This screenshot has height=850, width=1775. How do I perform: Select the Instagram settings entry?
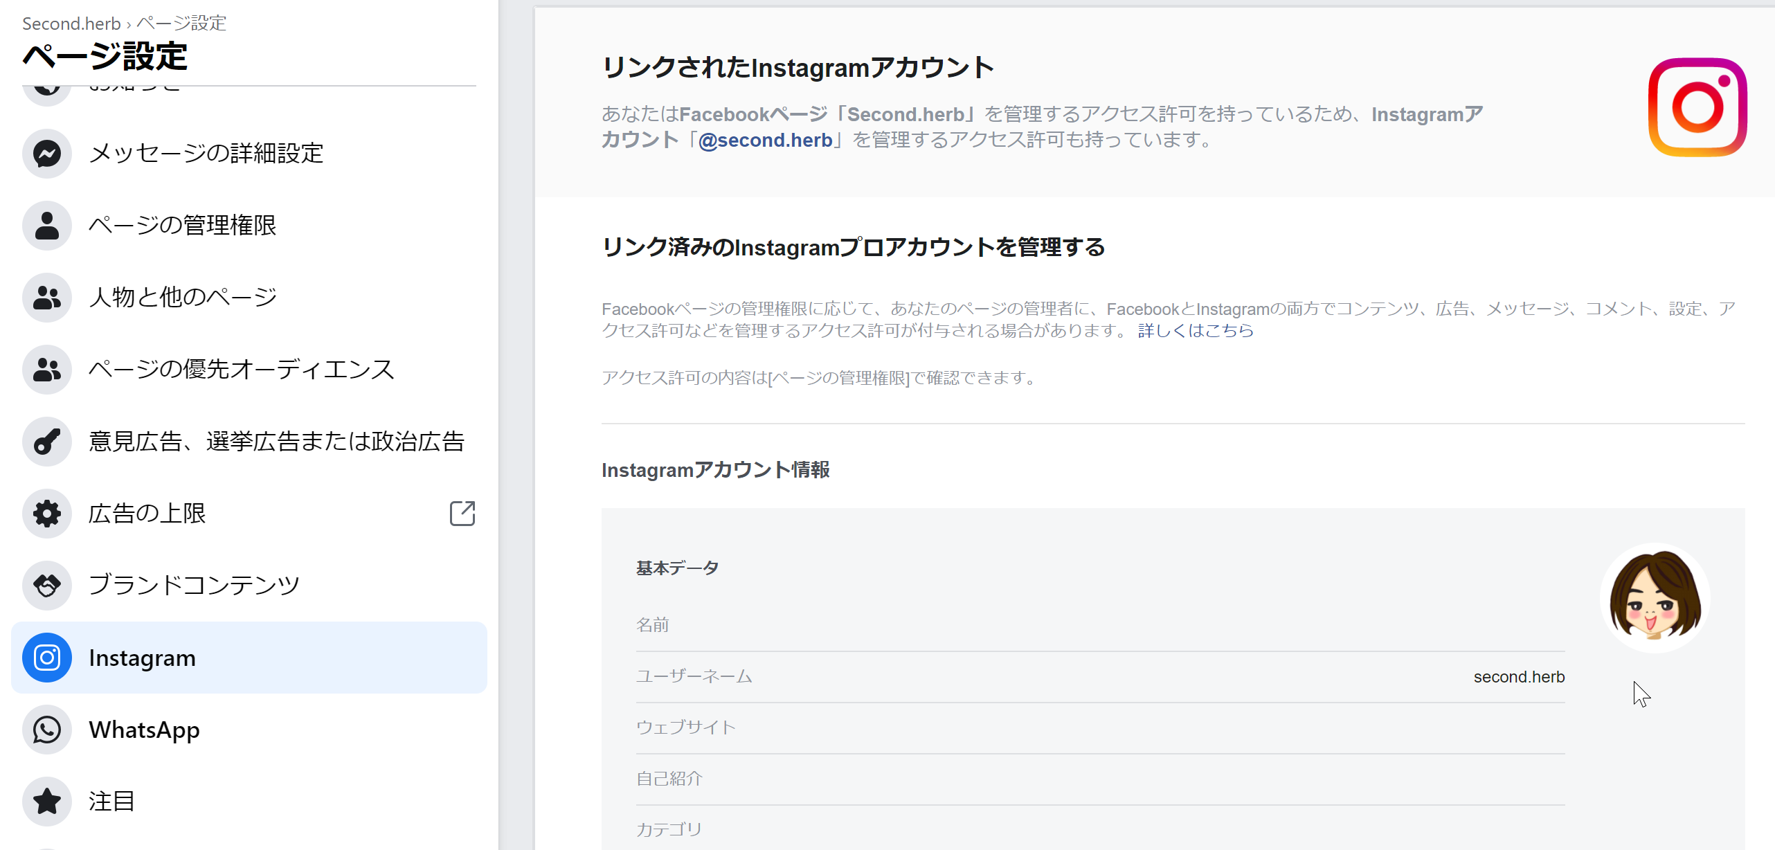point(249,658)
